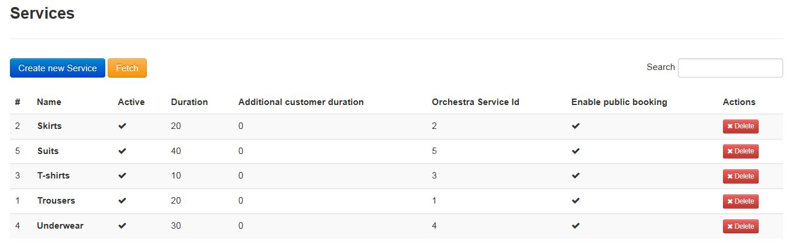Click public booking checkmark for Trousers
The width and height of the screenshot is (792, 245).
tap(576, 201)
